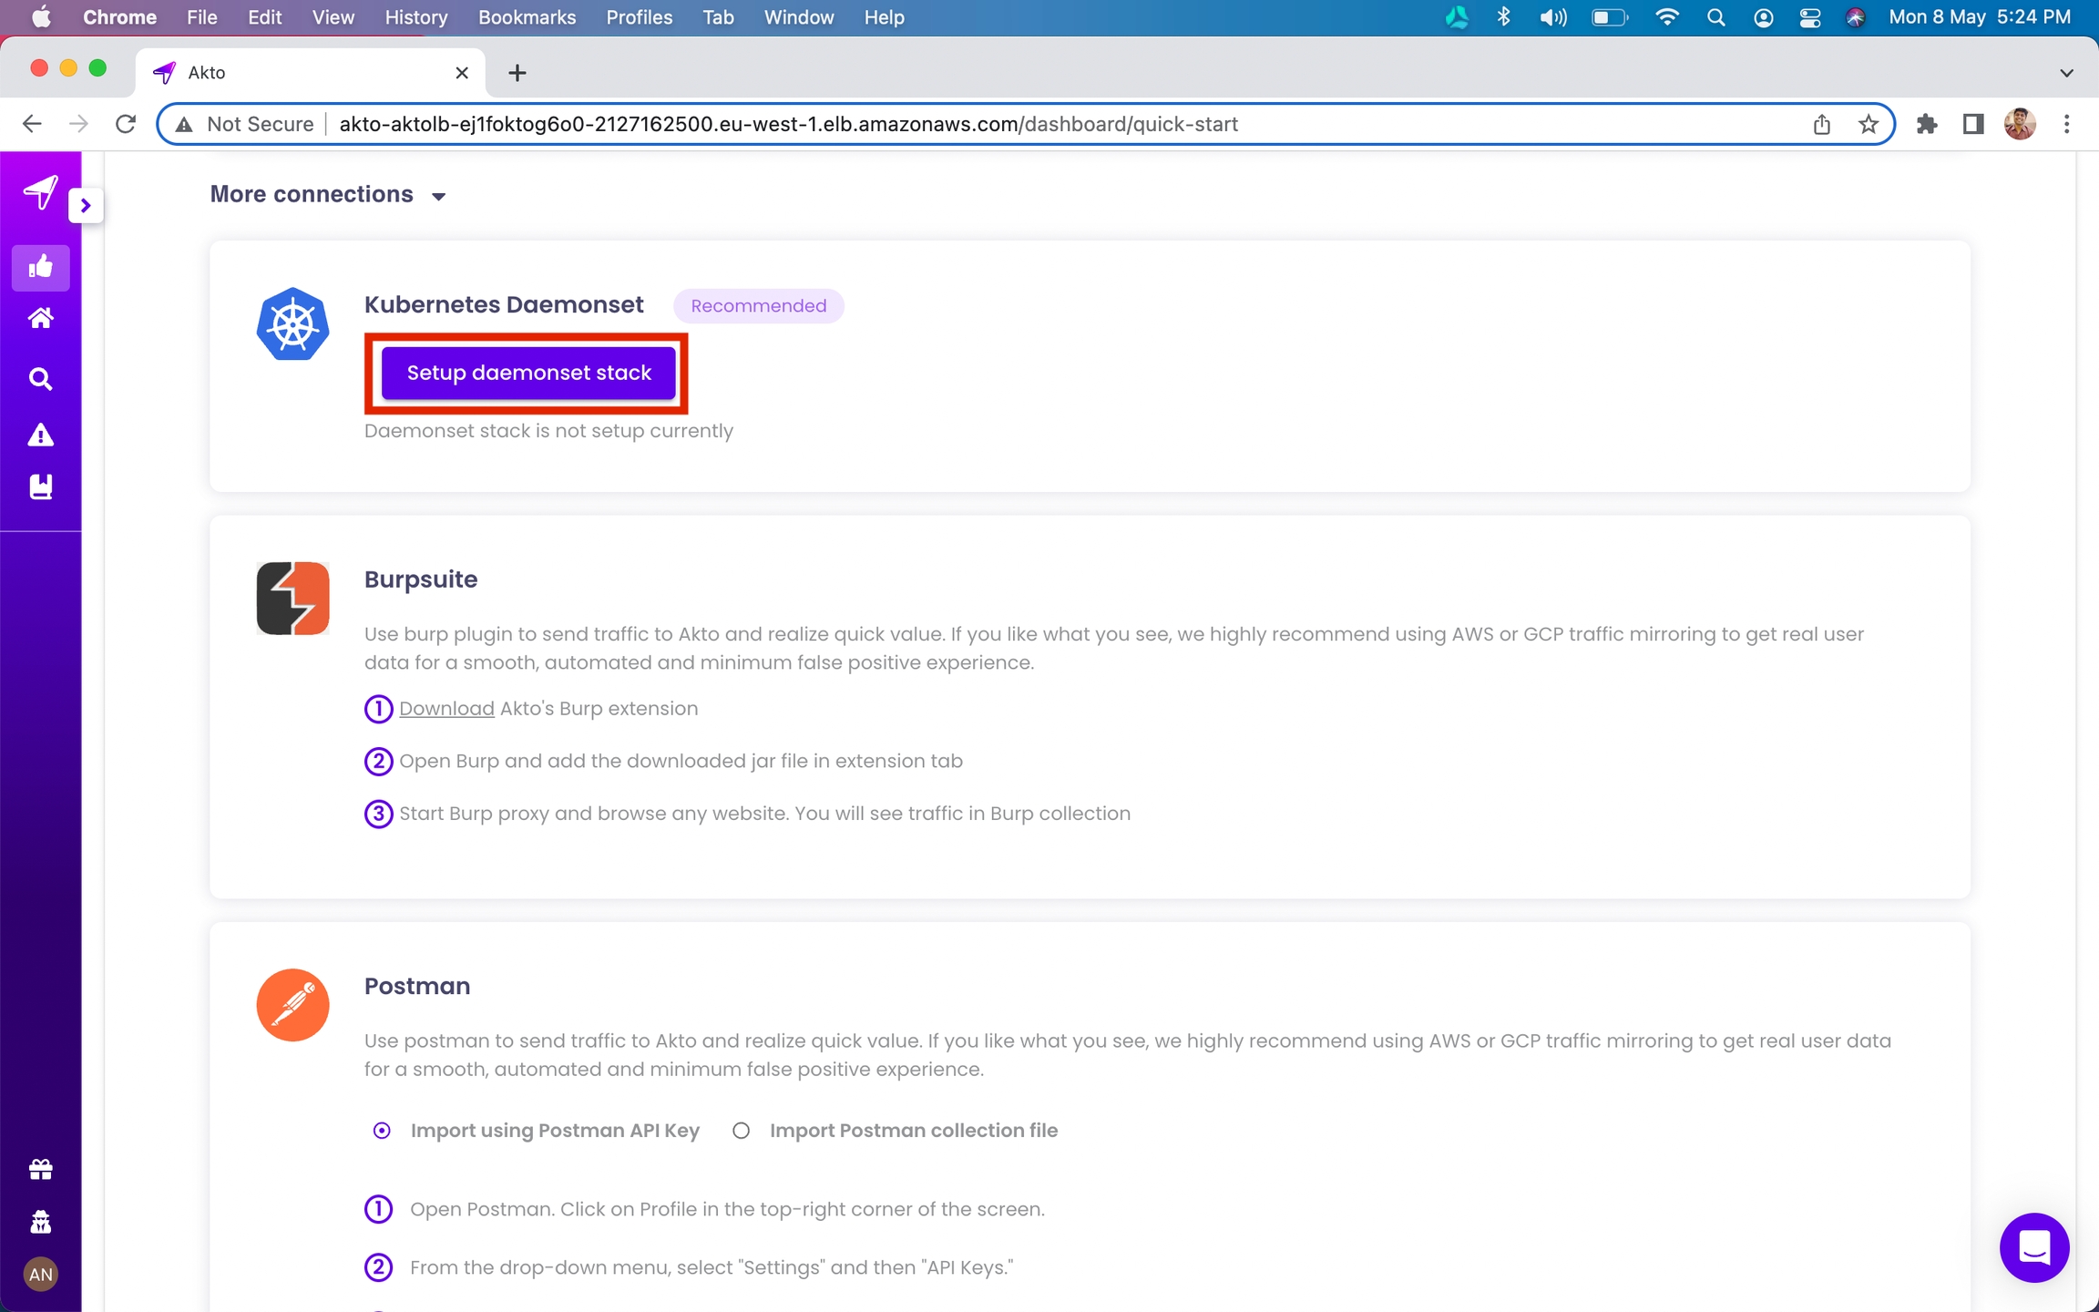Go to the home dashboard sidebar icon
This screenshot has height=1312, width=2099.
(40, 319)
